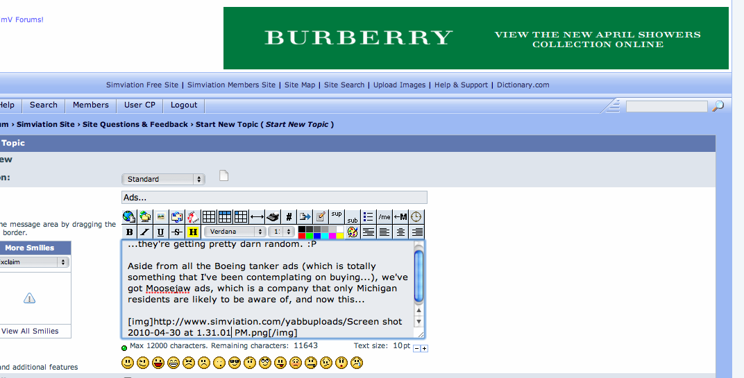The image size is (744, 378).
Task: Click the Bold formatting button
Action: click(129, 232)
